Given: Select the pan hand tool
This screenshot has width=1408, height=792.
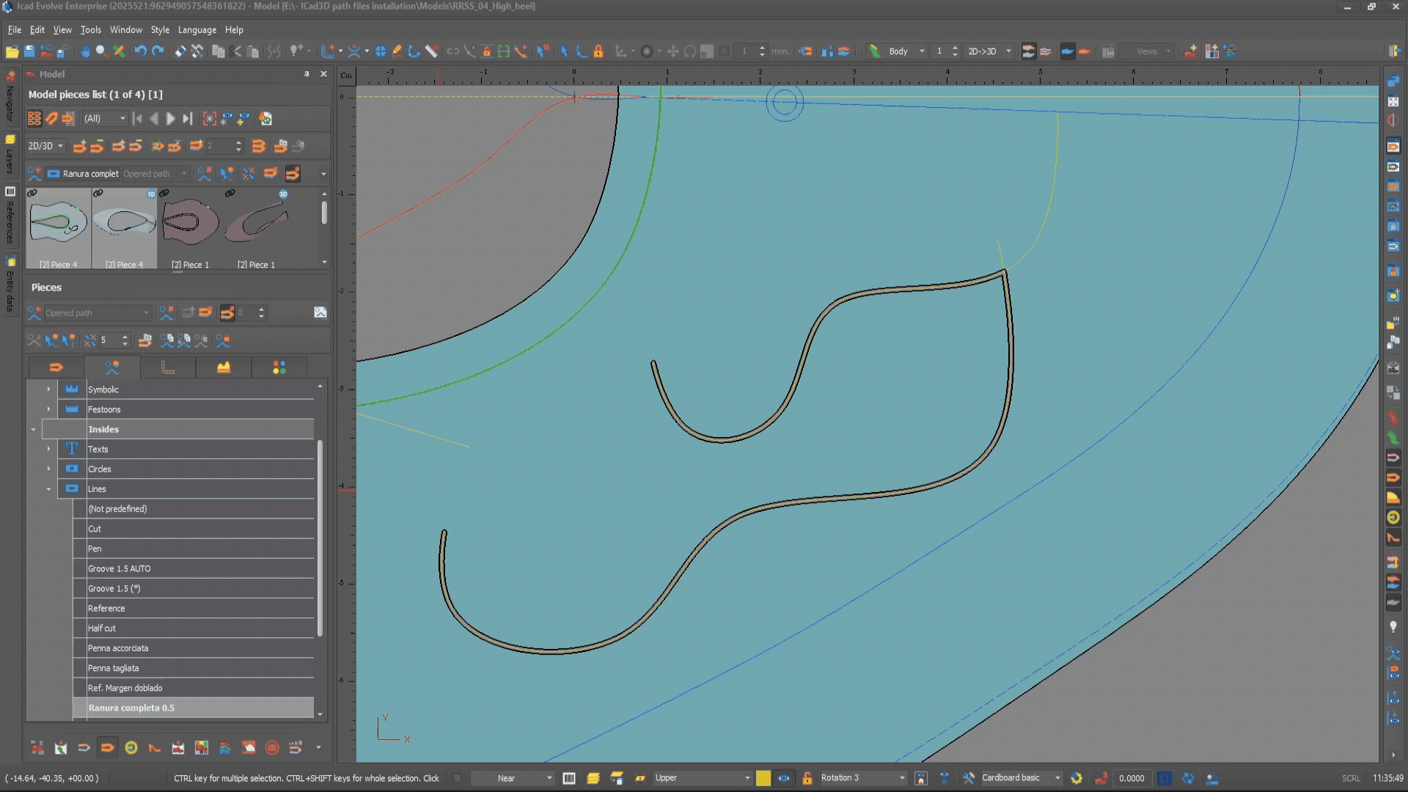Looking at the screenshot, I should click(85, 51).
